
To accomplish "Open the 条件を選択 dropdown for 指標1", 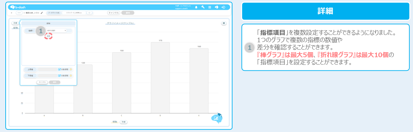I will (56, 30).
